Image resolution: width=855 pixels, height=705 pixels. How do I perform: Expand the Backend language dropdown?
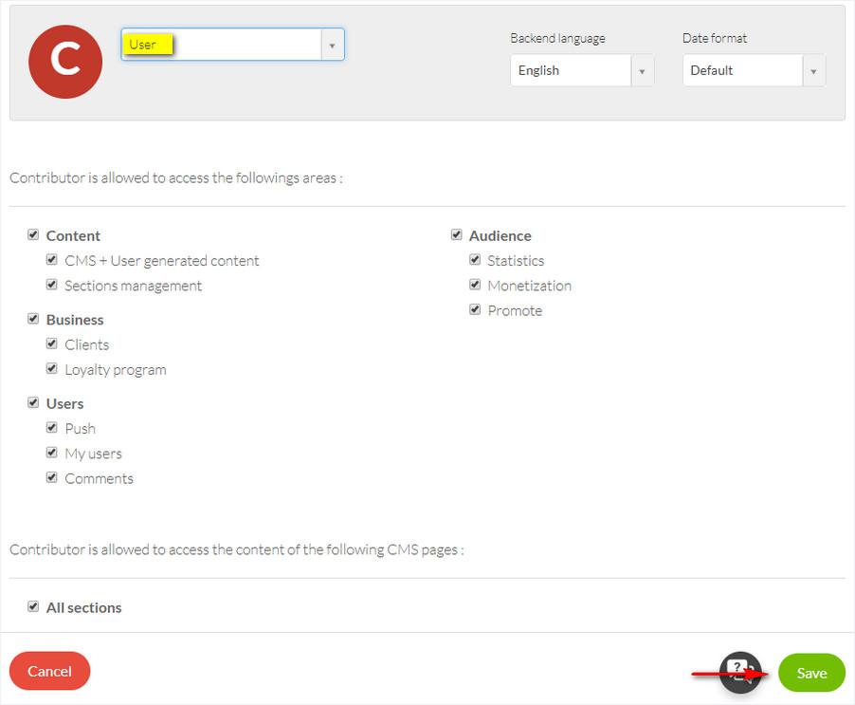click(x=581, y=70)
